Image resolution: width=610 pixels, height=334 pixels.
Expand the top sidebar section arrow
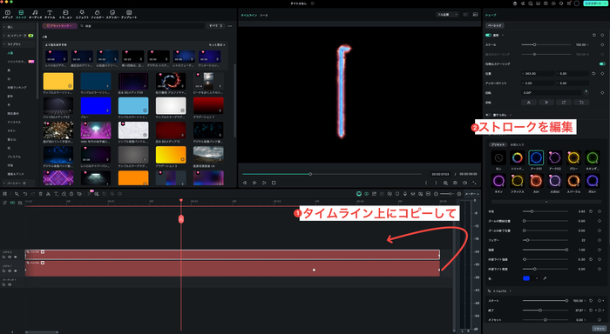tap(4, 27)
